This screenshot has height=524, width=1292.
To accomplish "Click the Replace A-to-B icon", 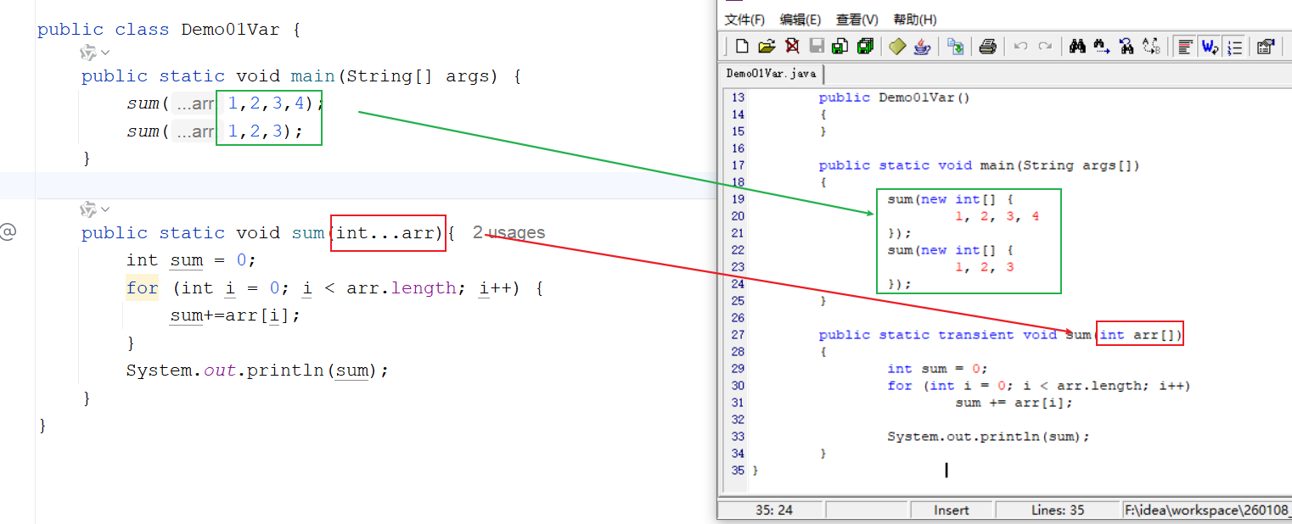I will coord(1151,47).
